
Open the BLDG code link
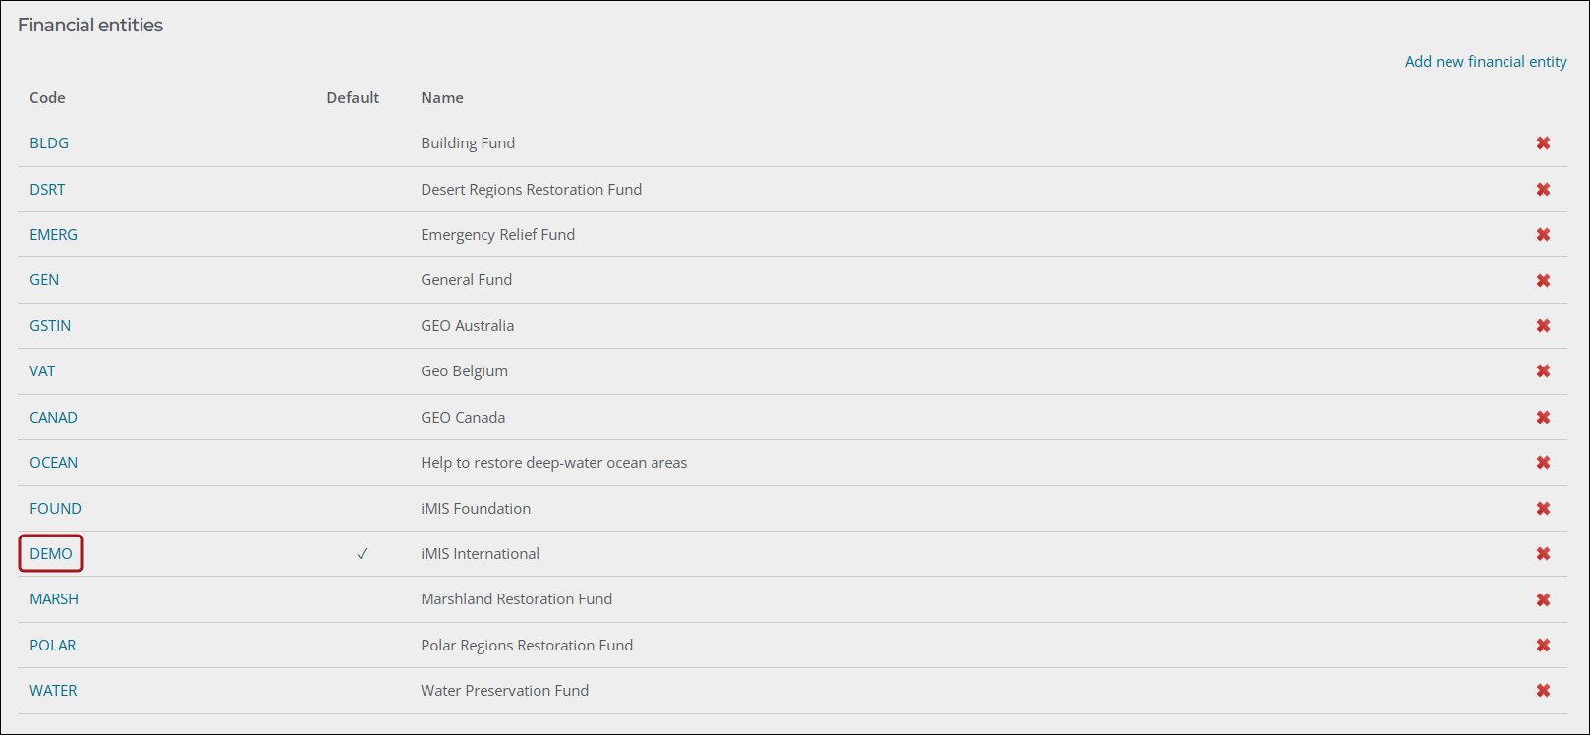(x=49, y=142)
